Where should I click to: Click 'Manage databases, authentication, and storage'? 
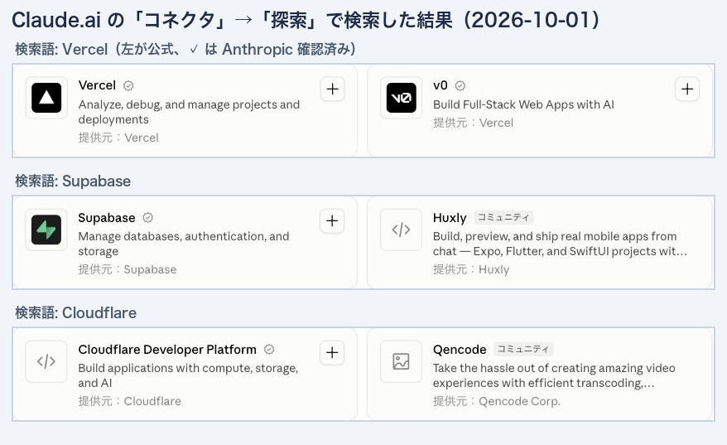click(184, 244)
